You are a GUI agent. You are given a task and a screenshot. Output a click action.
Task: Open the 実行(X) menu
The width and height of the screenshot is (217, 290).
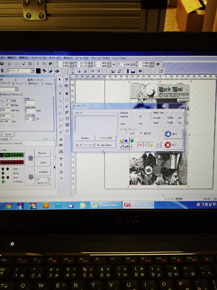[68, 58]
